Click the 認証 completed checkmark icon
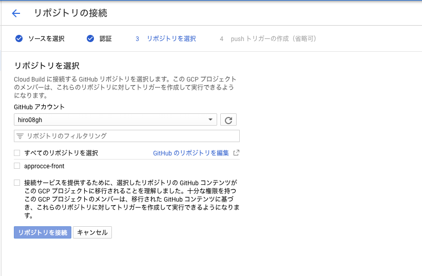This screenshot has height=276, width=422. click(90, 38)
